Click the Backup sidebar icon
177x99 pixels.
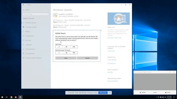click(24, 31)
